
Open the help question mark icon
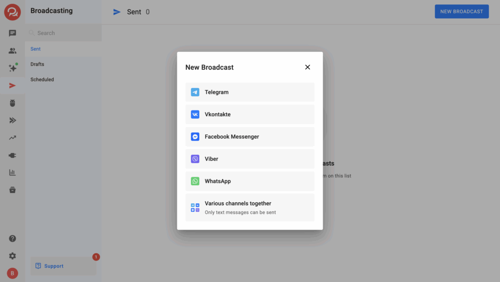(12, 239)
